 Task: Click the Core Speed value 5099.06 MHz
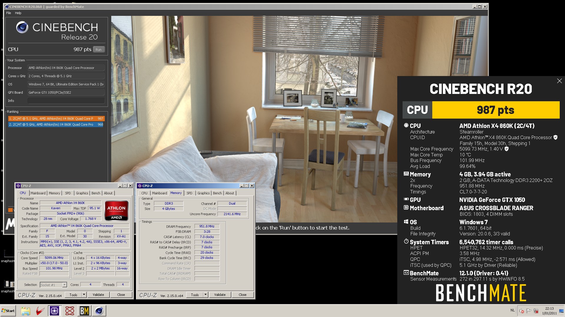(54, 258)
